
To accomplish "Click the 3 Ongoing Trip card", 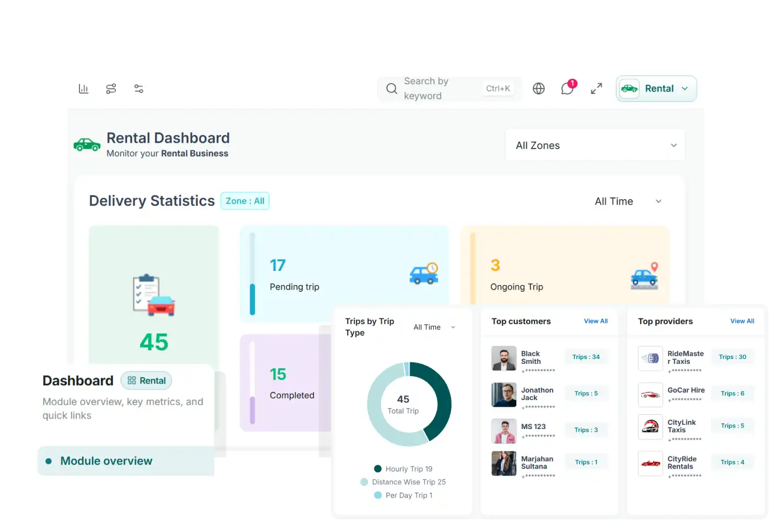I will (x=565, y=265).
